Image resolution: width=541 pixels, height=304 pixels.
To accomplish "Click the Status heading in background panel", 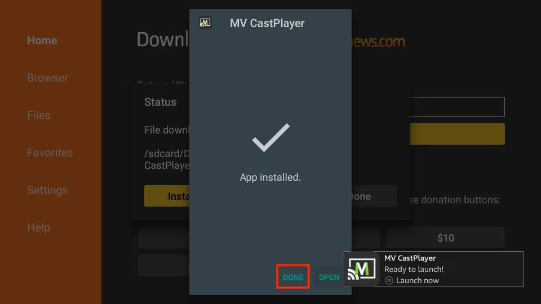I will point(160,102).
